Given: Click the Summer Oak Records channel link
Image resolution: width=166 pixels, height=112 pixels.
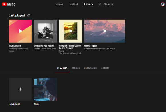Looking at the screenshot, I should click(x=94, y=49).
